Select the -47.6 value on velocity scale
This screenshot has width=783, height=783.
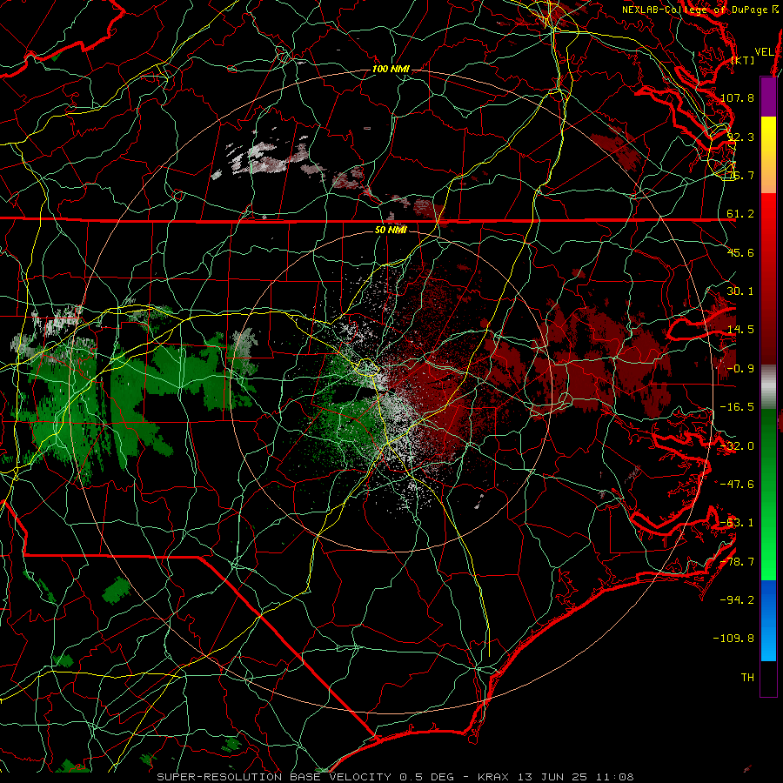[737, 485]
